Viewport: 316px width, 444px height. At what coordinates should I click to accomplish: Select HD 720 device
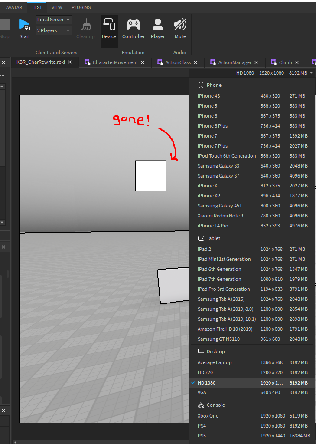pos(252,372)
